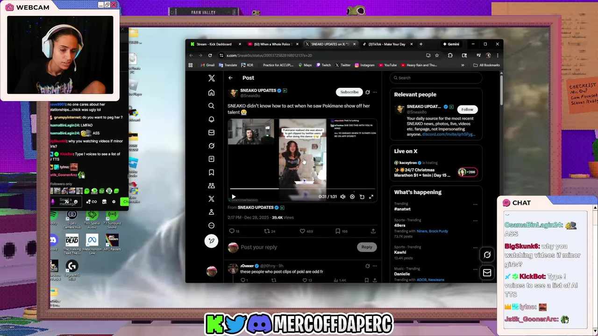The image size is (598, 336).
Task: Click the picture-in-picture icon in video player
Action: pyautogui.click(x=362, y=197)
